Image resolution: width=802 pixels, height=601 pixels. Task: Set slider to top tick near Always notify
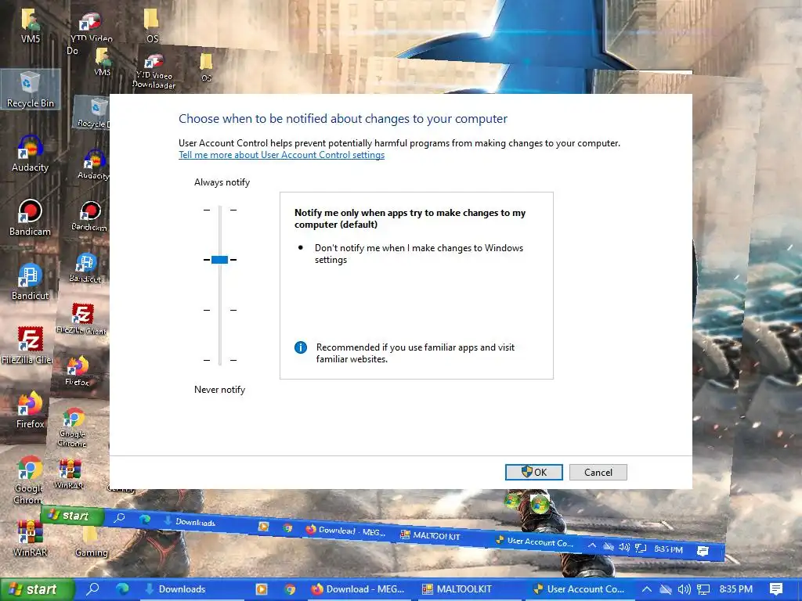click(220, 210)
